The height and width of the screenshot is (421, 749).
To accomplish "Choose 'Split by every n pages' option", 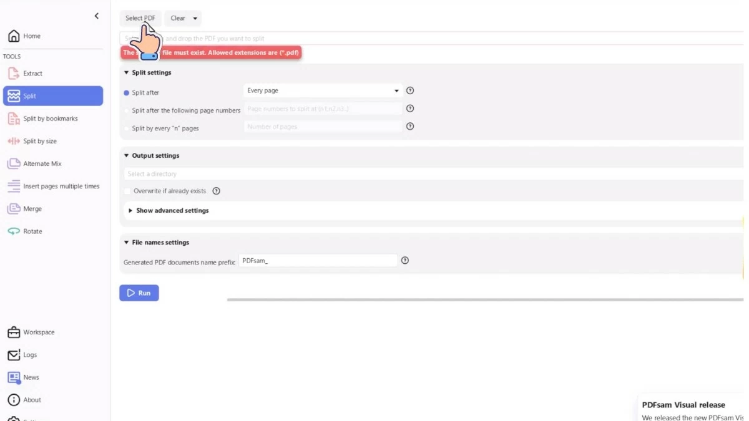I will (127, 128).
